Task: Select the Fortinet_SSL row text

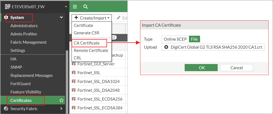Action: [x=89, y=73]
